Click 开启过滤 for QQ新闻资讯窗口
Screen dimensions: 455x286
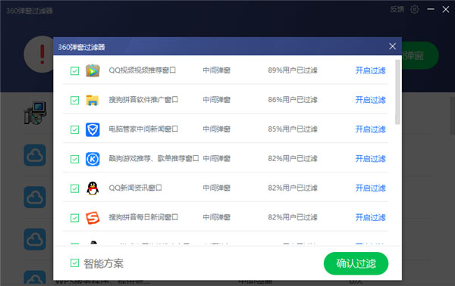[x=371, y=188]
